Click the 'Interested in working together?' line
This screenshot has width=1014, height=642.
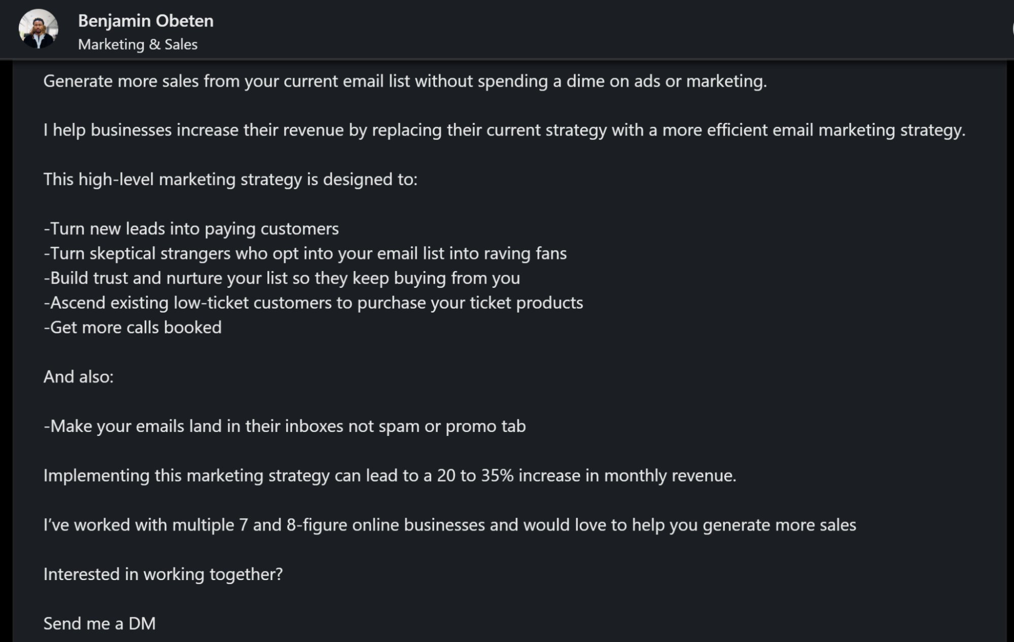tap(163, 574)
